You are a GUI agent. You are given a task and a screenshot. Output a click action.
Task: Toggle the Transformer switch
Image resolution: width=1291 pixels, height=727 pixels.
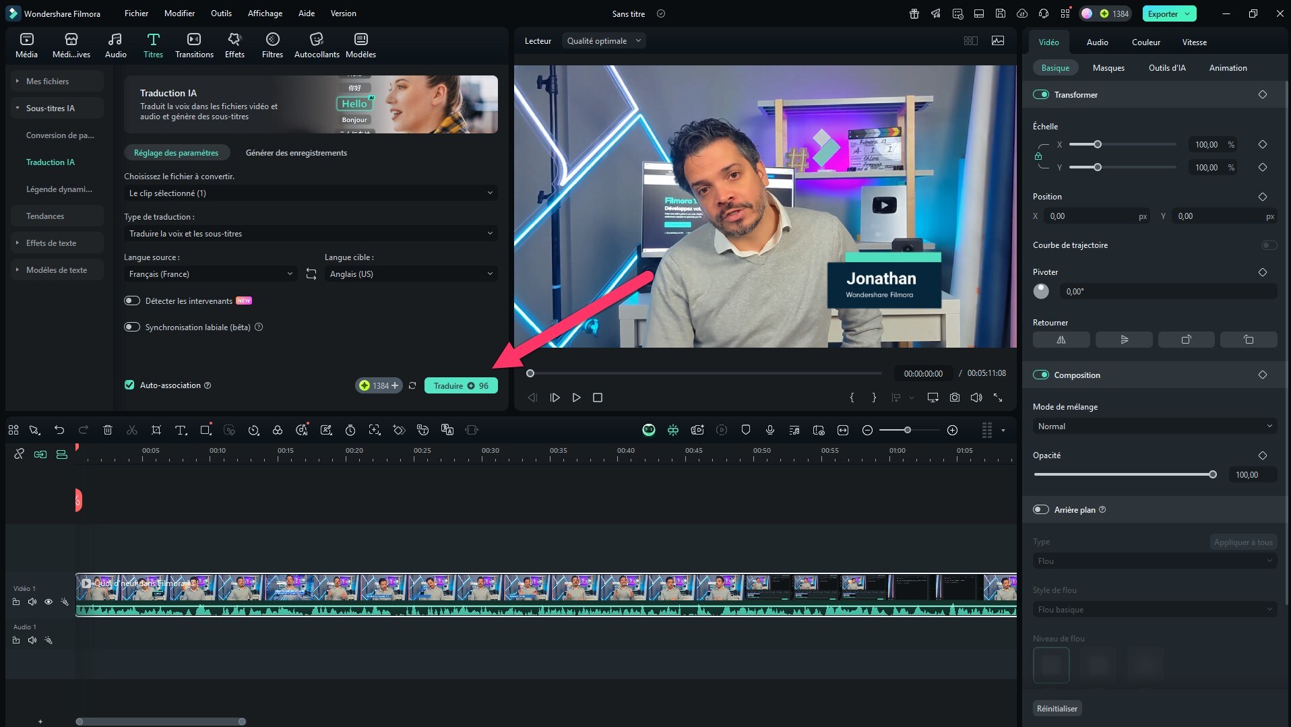pos(1041,94)
